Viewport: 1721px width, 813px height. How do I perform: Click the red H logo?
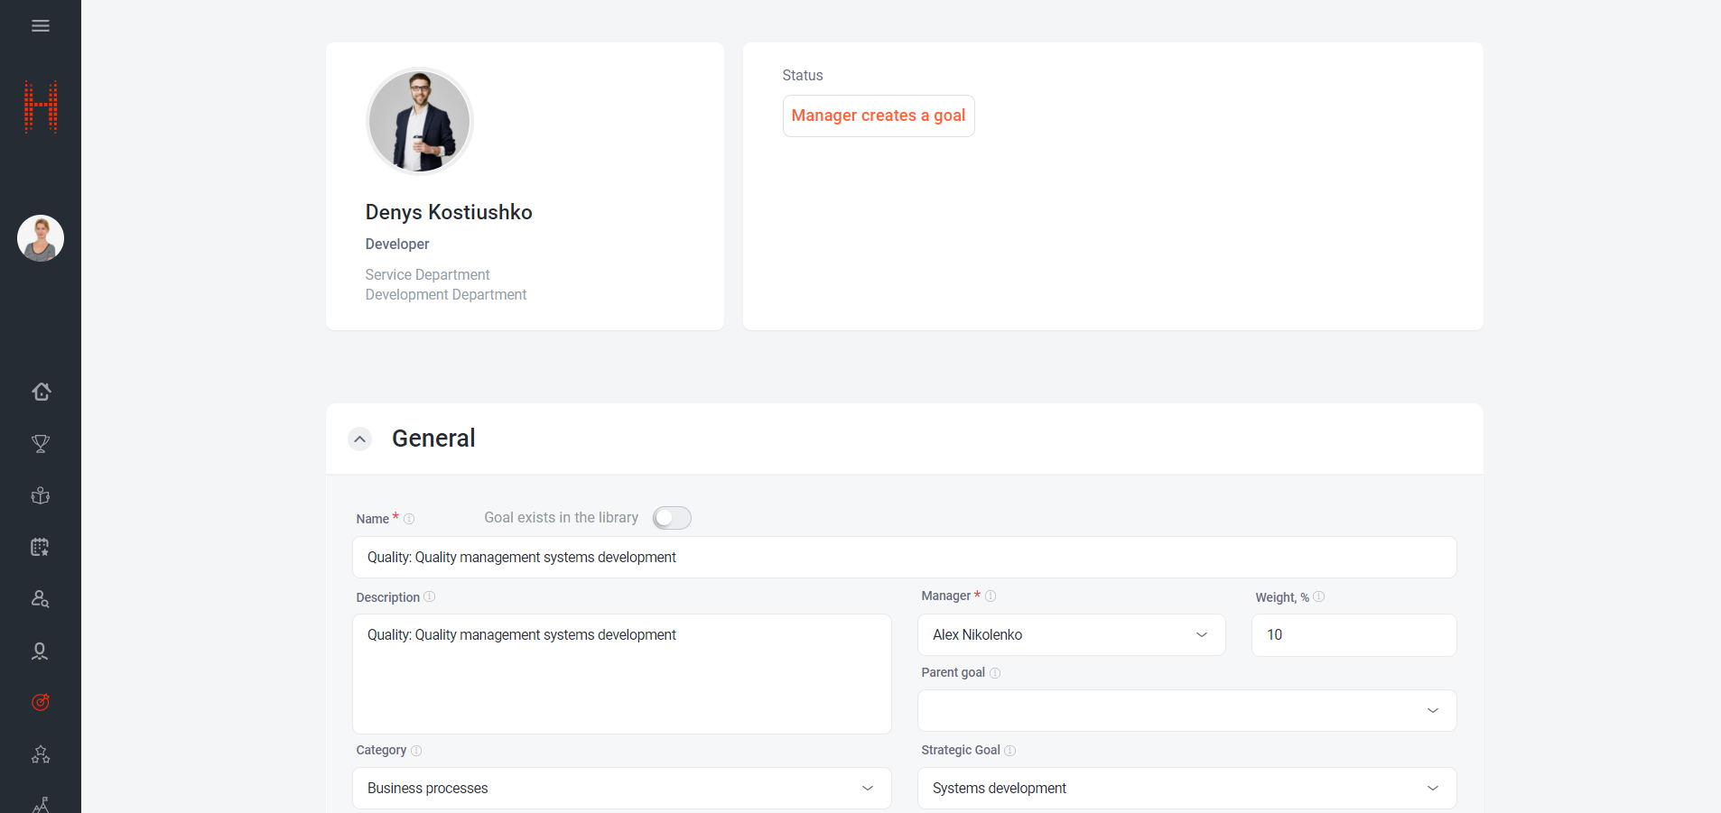pyautogui.click(x=41, y=106)
